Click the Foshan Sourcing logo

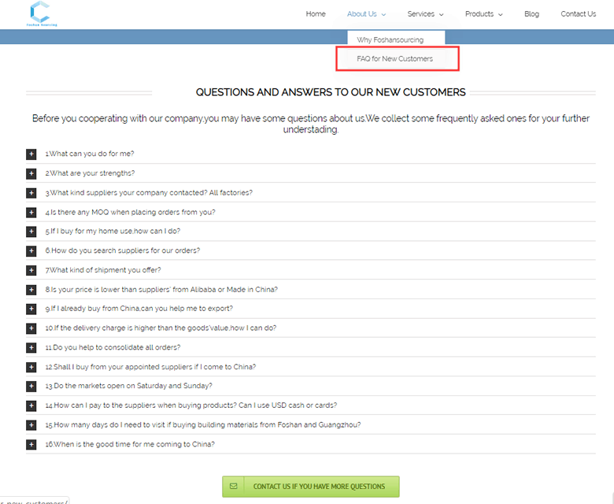[x=42, y=14]
